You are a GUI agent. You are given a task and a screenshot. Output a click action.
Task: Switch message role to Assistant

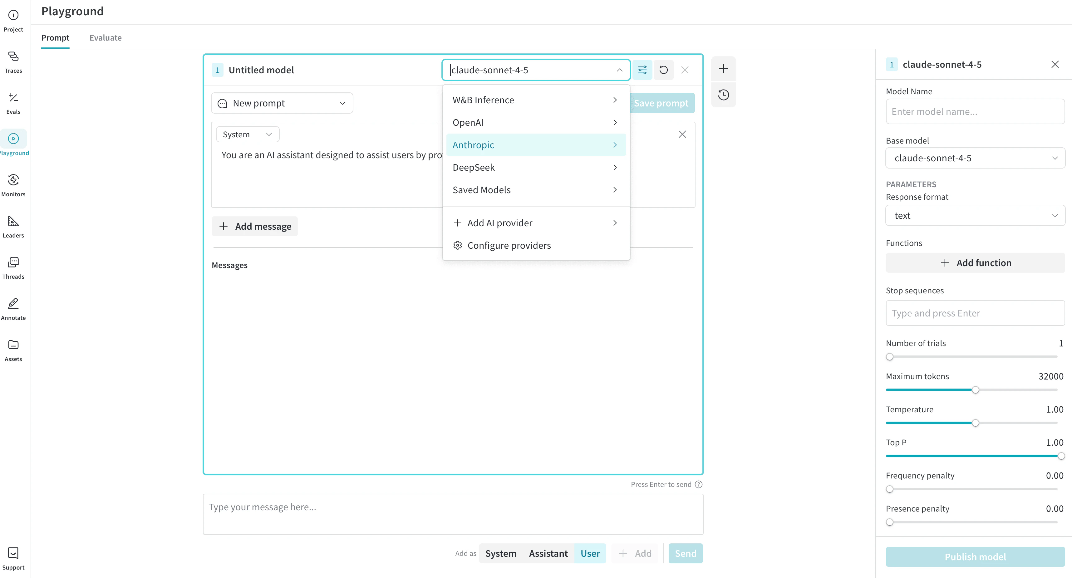tap(548, 553)
